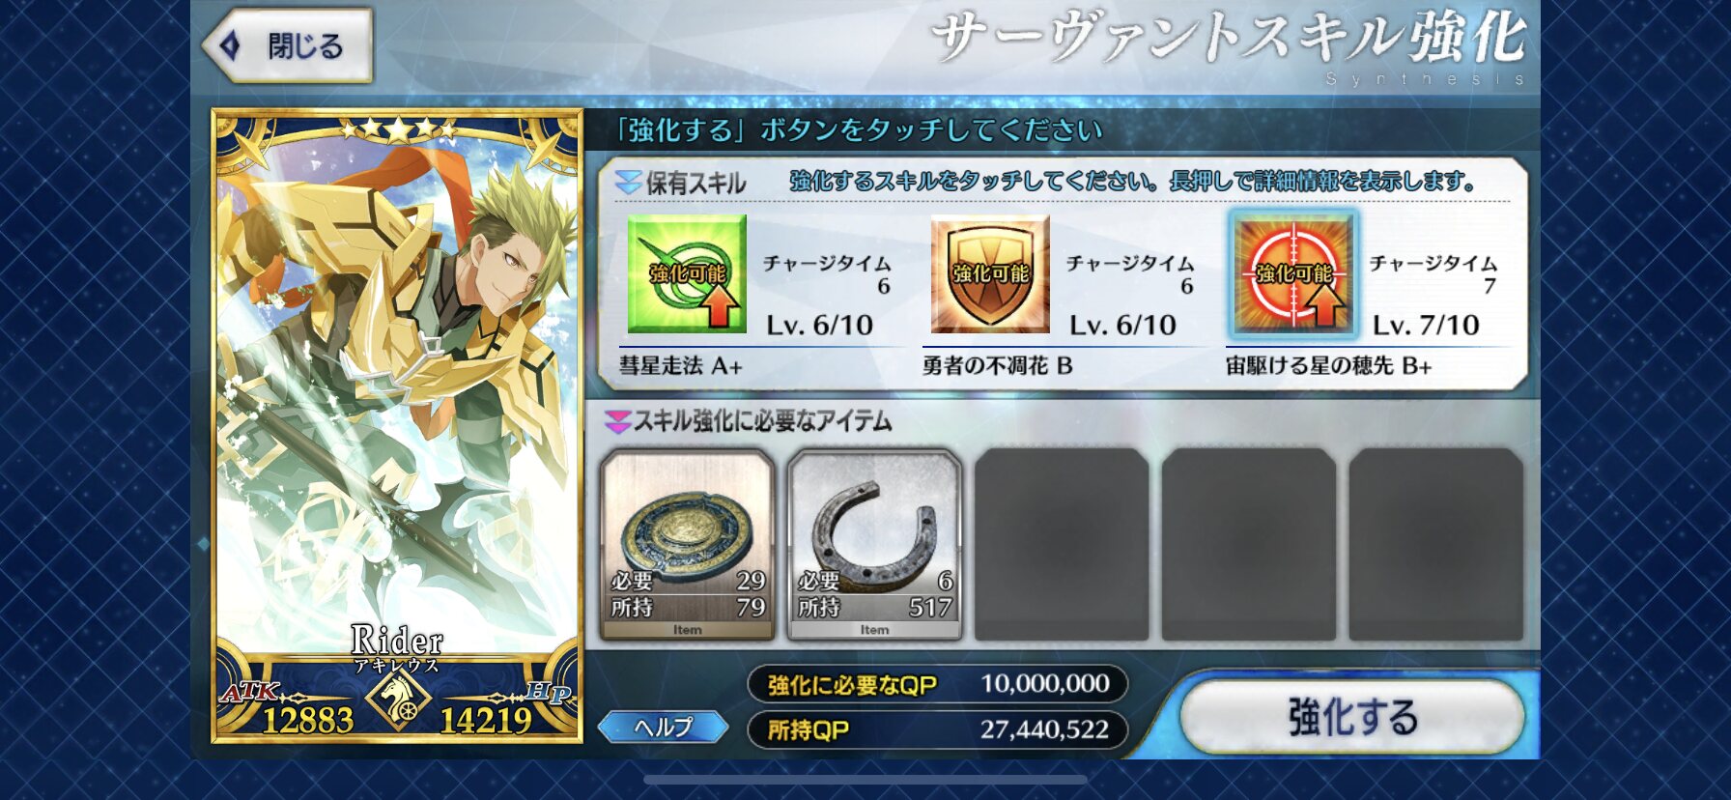Select the 宙駆ける星の穂先 B+ target skill icon
1731x800 pixels.
1293,274
